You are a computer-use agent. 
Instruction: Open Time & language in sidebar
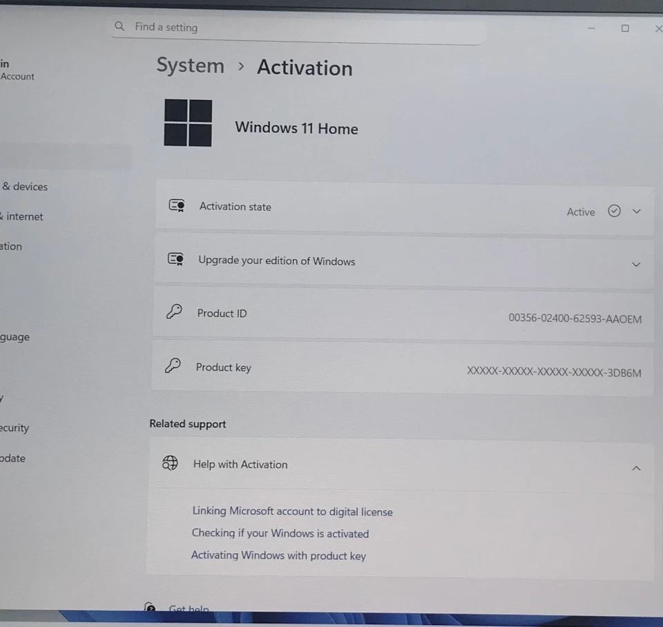click(15, 337)
